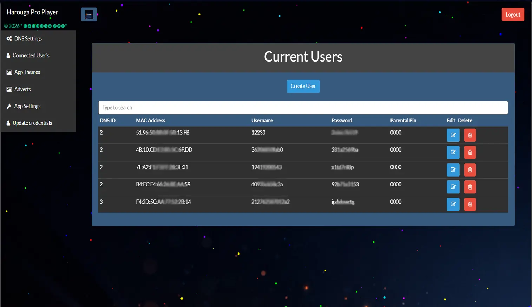Log out using the Logout button
532x307 pixels.
pyautogui.click(x=513, y=14)
